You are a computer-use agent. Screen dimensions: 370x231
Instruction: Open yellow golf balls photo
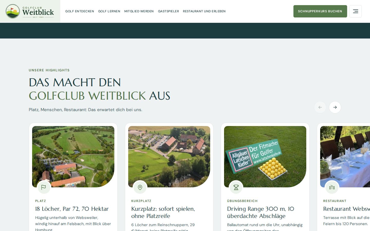coord(265,157)
